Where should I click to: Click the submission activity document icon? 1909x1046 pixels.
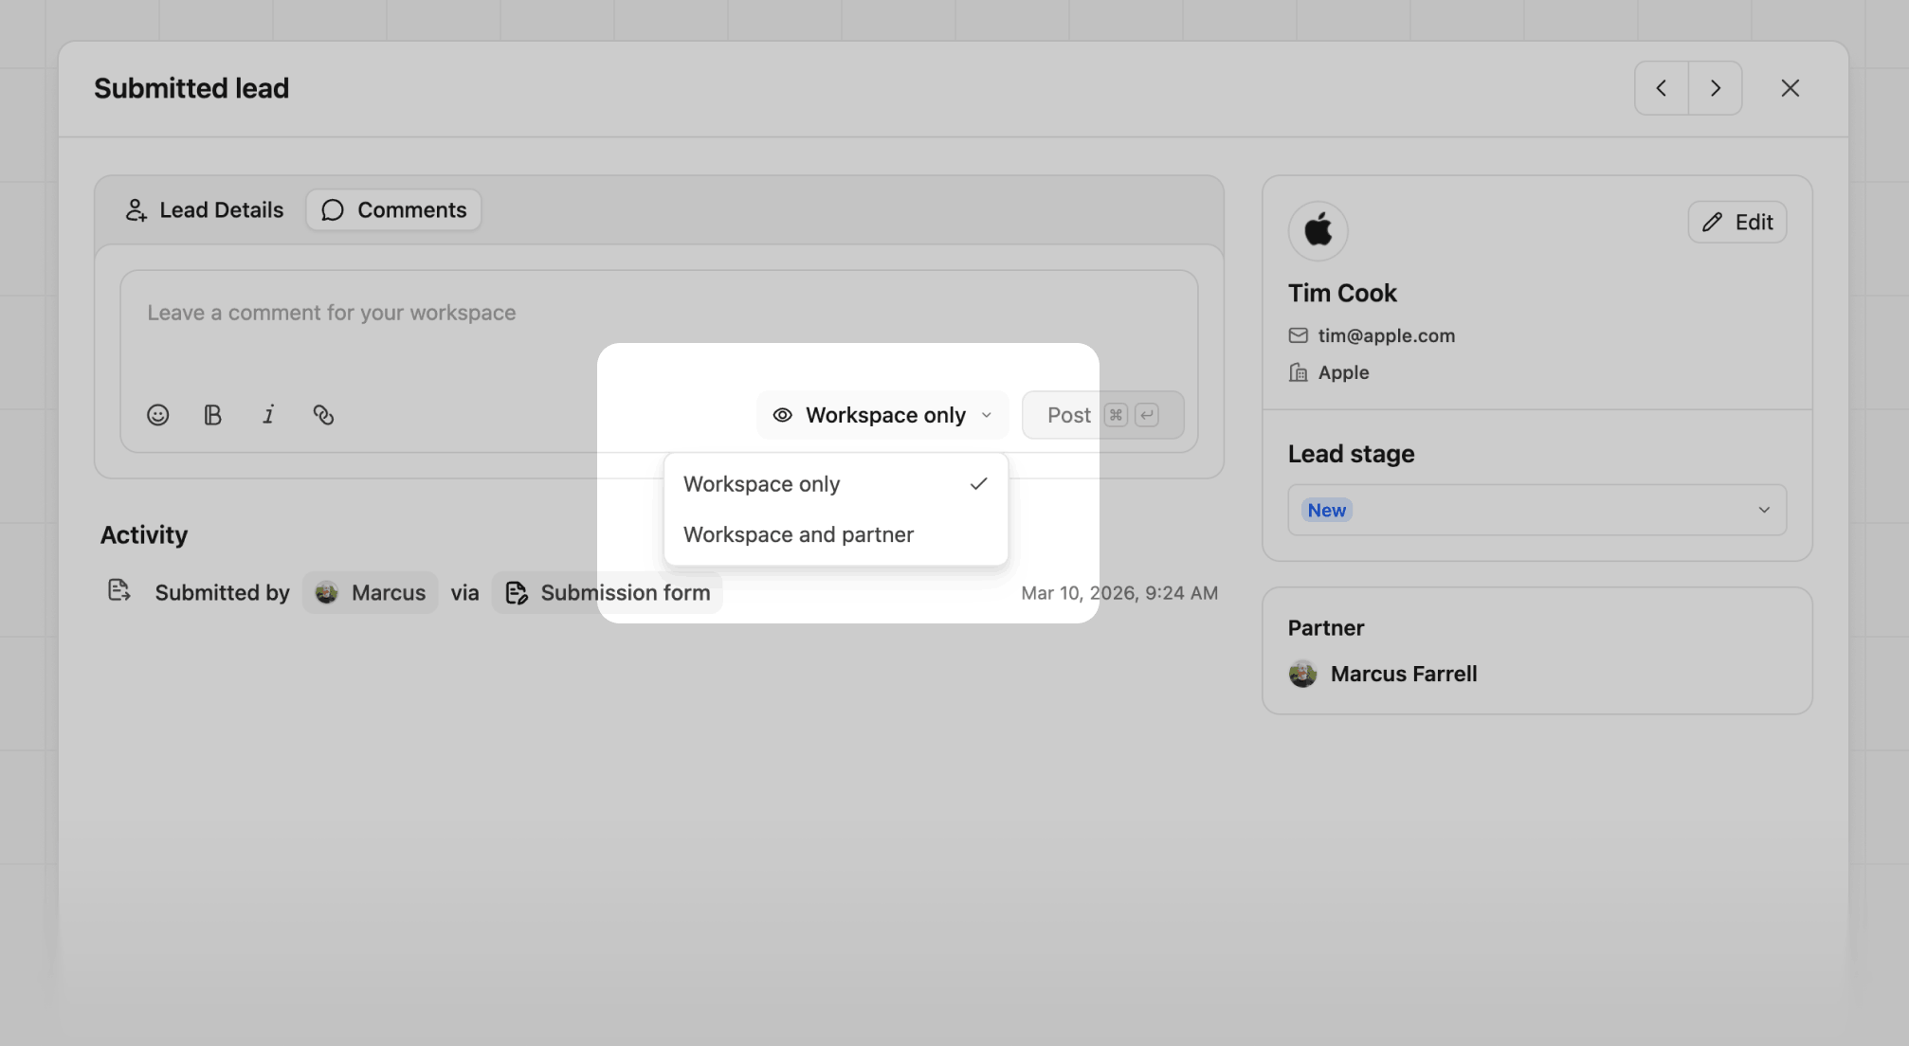tap(118, 590)
